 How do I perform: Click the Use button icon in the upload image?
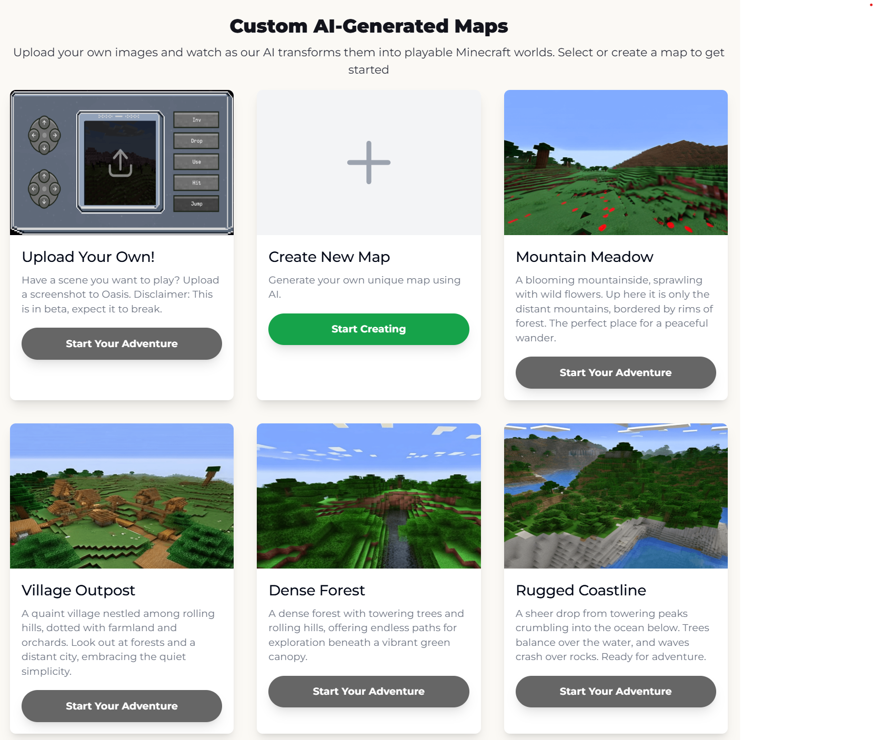tap(196, 162)
